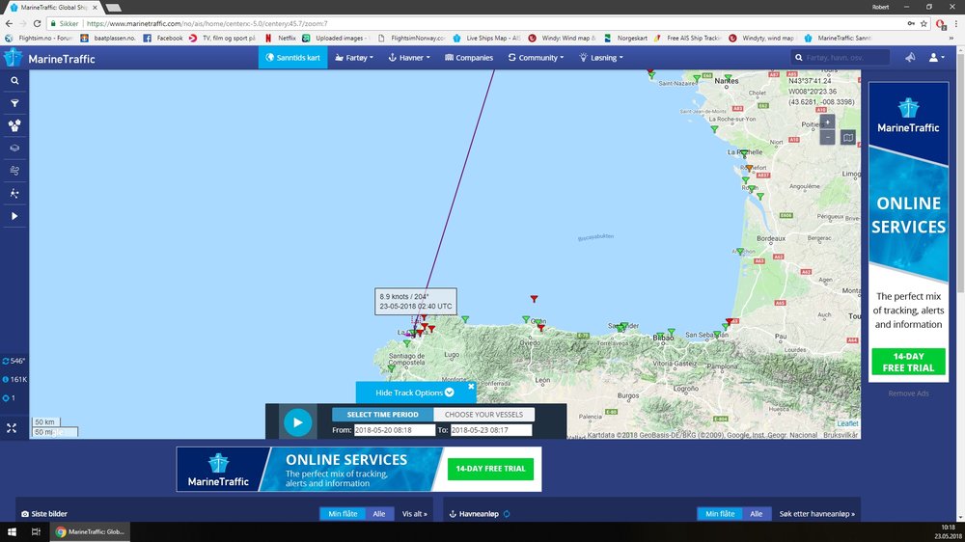Refresh the Havneanløp port calls panel
The image size is (965, 542).
507,514
